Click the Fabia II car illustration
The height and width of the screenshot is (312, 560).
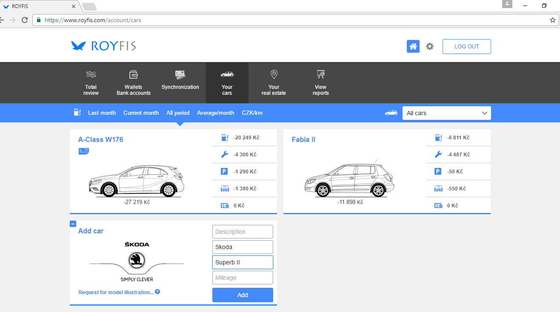(x=349, y=179)
